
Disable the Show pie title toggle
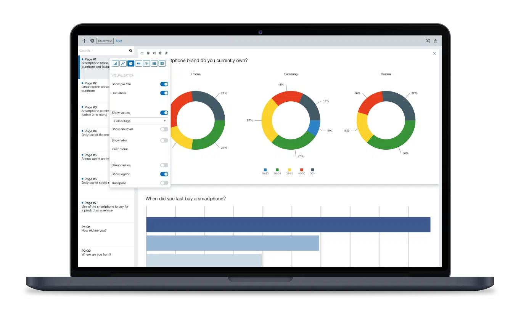tap(164, 84)
